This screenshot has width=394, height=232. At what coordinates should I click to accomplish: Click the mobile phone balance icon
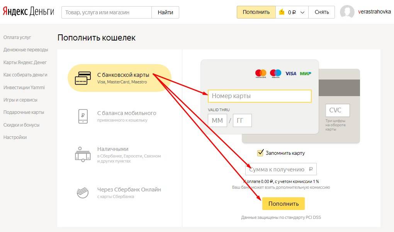click(83, 116)
